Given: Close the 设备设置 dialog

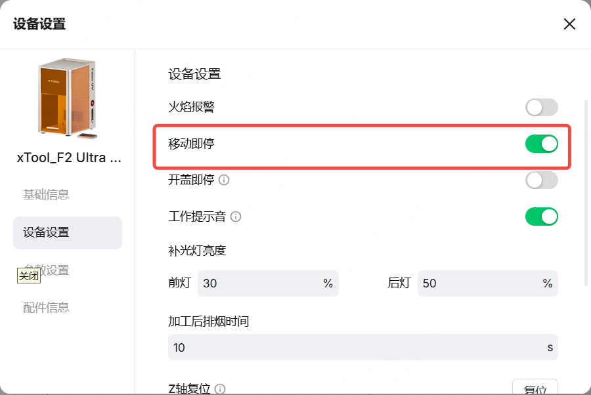Looking at the screenshot, I should point(569,24).
